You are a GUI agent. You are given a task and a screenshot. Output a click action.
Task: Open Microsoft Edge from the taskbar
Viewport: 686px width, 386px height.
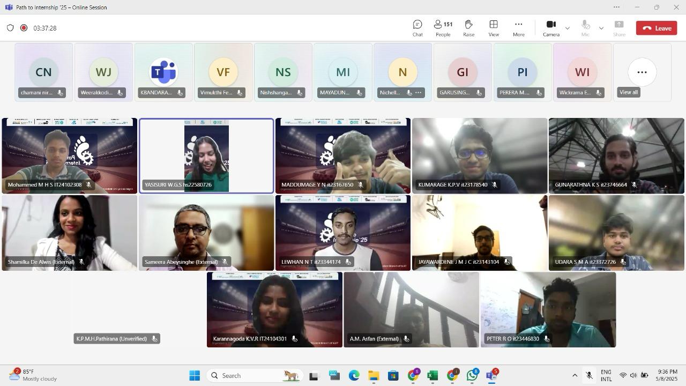[354, 376]
